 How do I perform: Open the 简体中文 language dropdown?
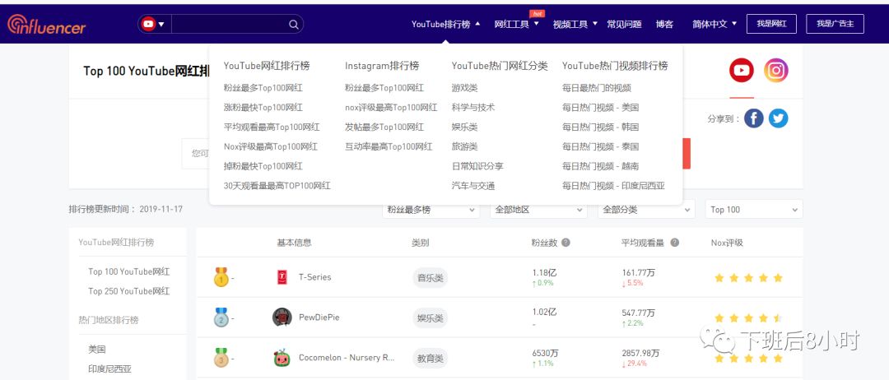tap(714, 25)
